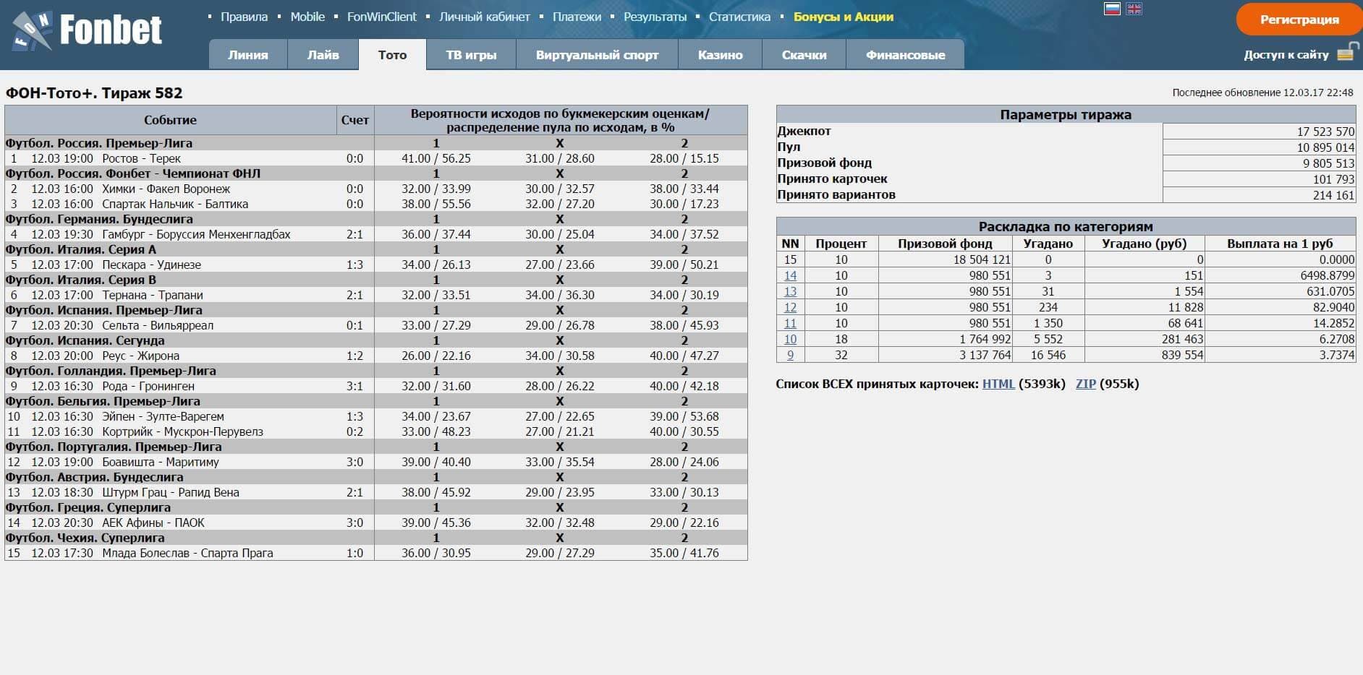This screenshot has height=675, width=1363.
Task: Click the last update timestamp
Action: pyautogui.click(x=1262, y=93)
